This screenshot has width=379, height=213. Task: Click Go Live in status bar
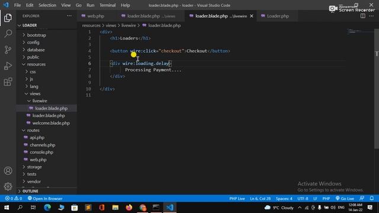(345, 199)
